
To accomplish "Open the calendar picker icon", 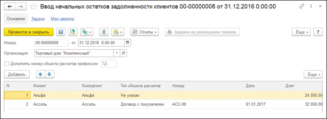I will click(128, 43).
